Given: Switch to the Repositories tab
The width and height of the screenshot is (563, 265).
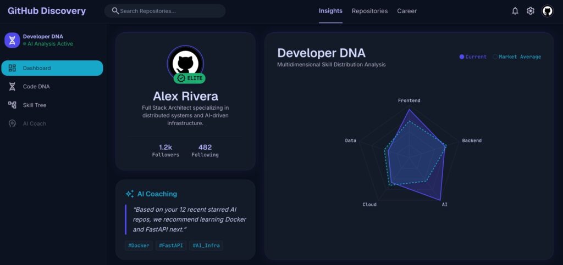Looking at the screenshot, I should 369,11.
